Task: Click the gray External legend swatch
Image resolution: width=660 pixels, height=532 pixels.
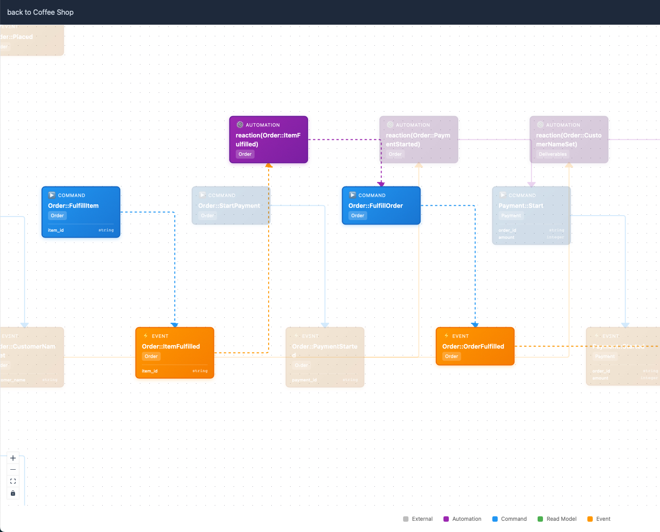Action: pyautogui.click(x=406, y=519)
